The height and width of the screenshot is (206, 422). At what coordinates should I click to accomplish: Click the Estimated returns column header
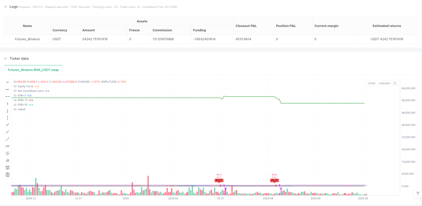[387, 26]
